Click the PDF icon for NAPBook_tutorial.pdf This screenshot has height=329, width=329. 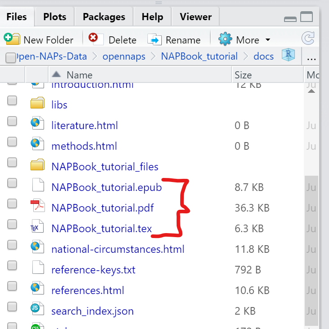pyautogui.click(x=37, y=208)
